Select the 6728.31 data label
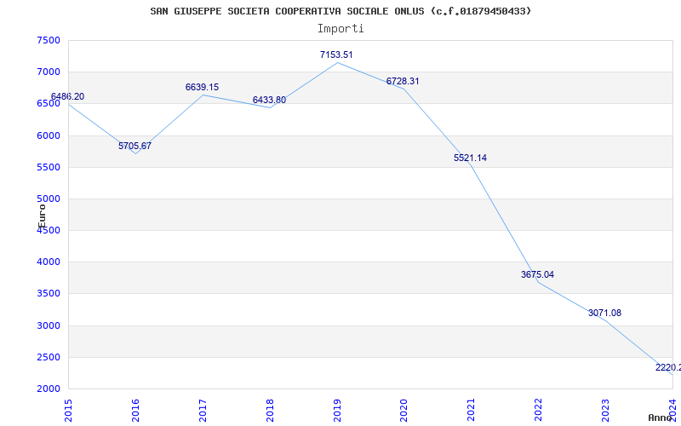Image resolution: width=681 pixels, height=426 pixels. click(403, 82)
